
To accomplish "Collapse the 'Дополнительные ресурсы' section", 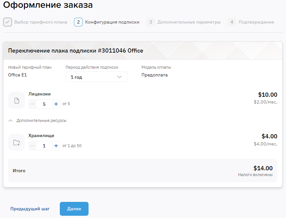I will 37,121.
